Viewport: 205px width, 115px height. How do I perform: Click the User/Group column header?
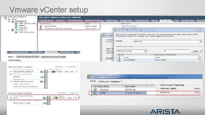(x=61, y=24)
